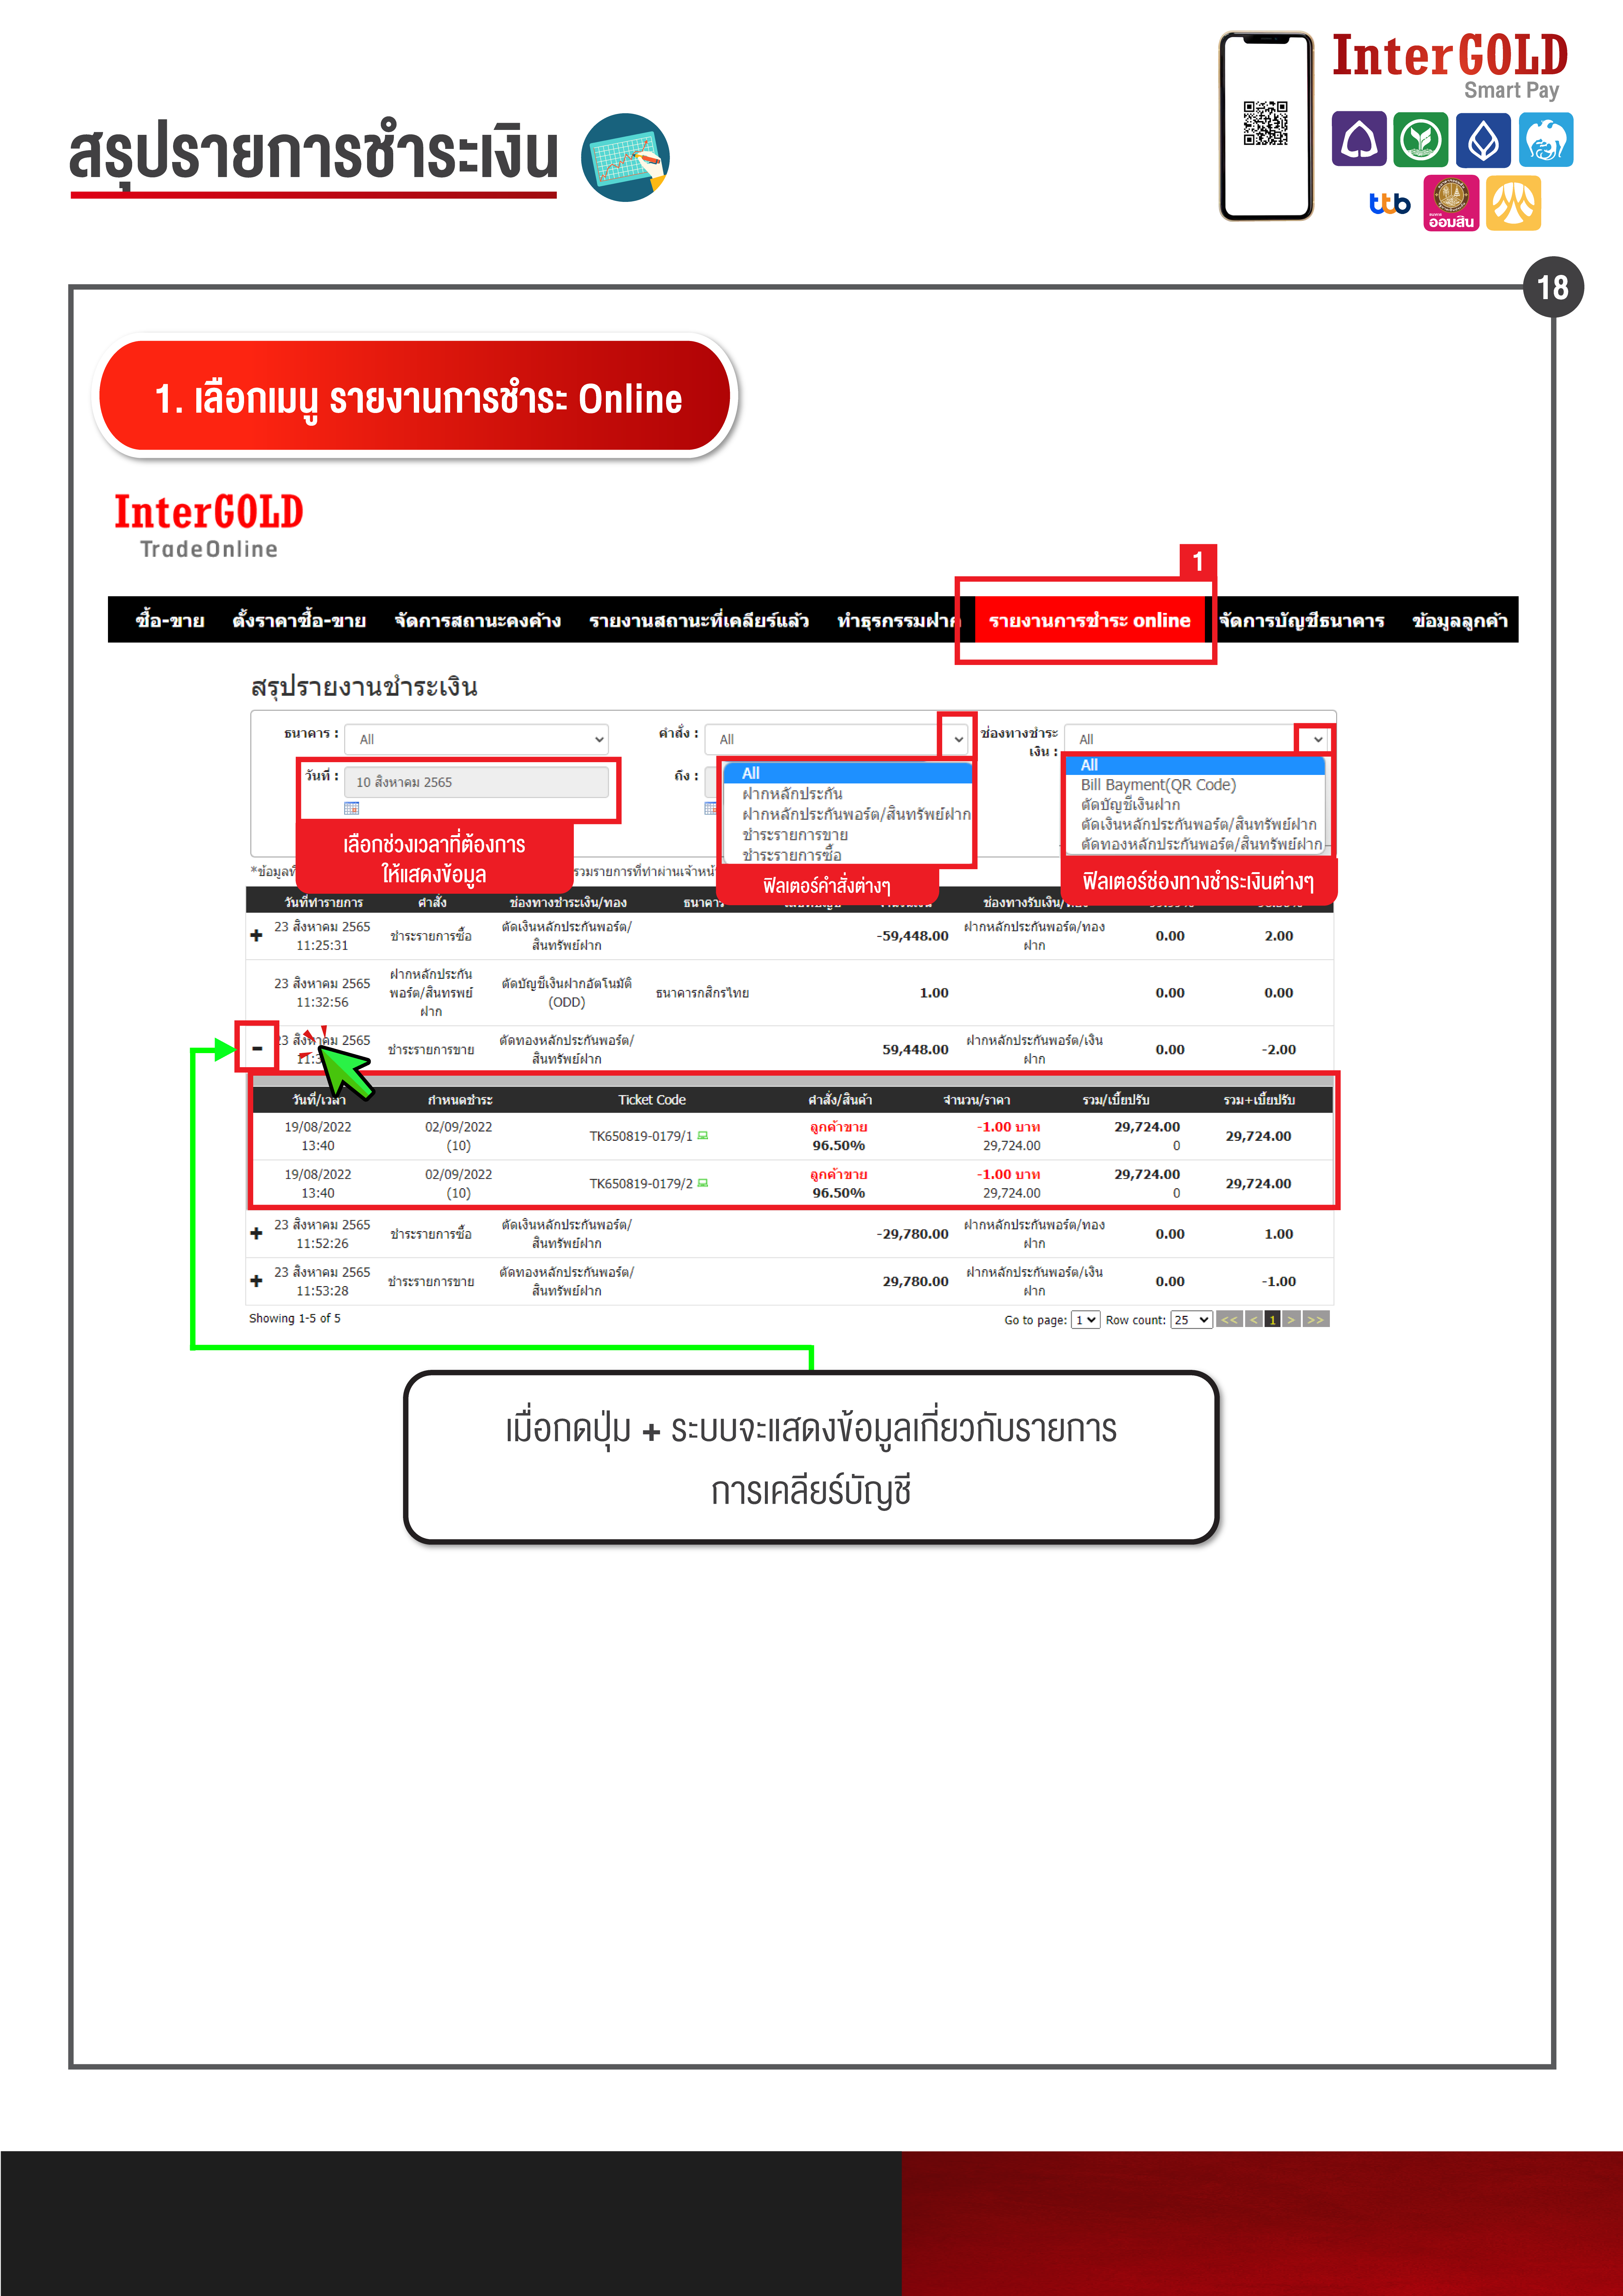1623x2296 pixels.
Task: Click the วันที่ date input field
Action: [476, 782]
